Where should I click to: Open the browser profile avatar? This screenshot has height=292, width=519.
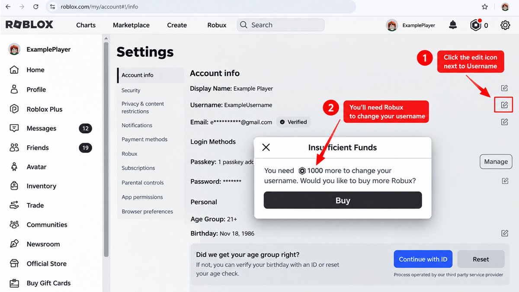coord(505,7)
